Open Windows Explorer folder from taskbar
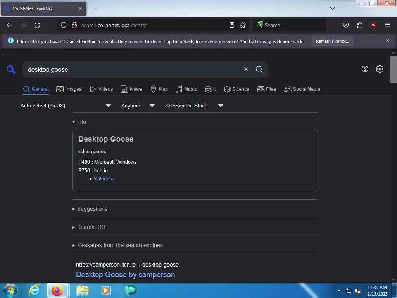The height and width of the screenshot is (298, 397). point(83,291)
